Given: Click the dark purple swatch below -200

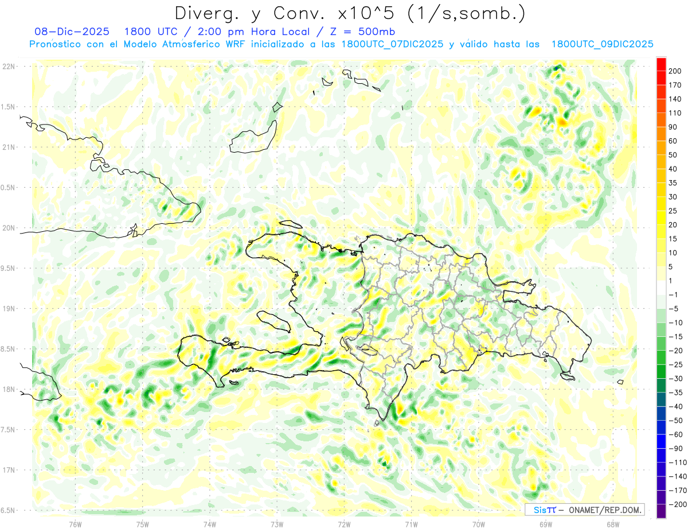Looking at the screenshot, I should 662,511.
